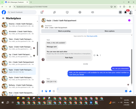The image size is (136, 109).
Task: Open the Talon conversation
Action: (18, 40)
